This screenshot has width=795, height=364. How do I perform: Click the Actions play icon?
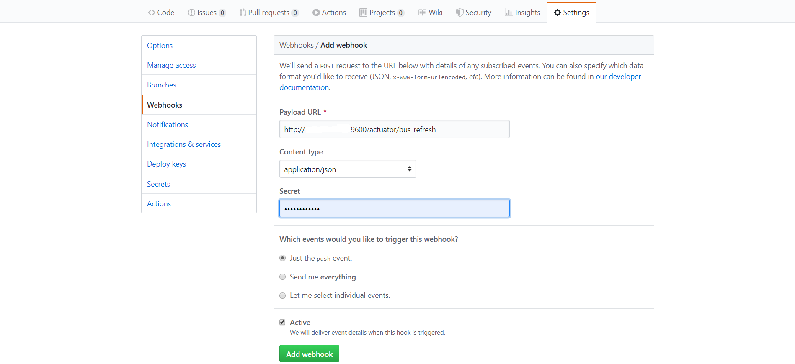tap(316, 13)
